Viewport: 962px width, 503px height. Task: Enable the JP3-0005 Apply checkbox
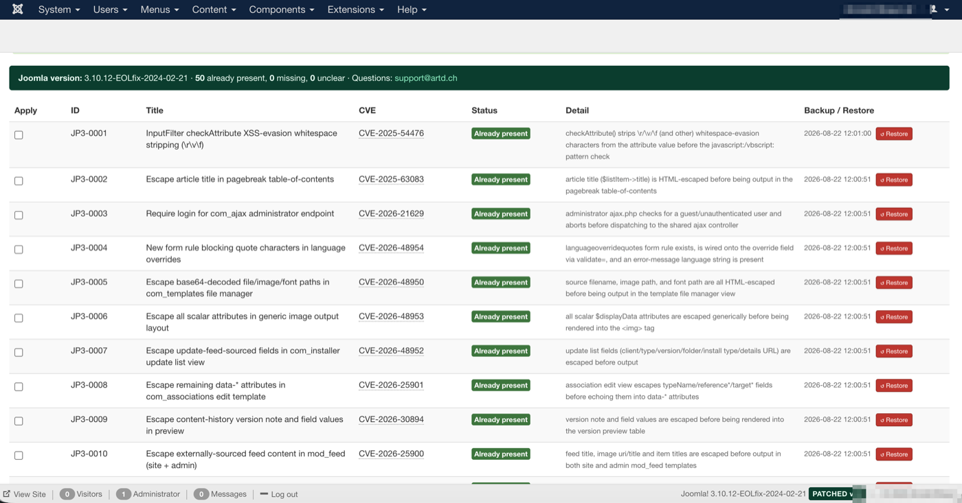pos(19,284)
